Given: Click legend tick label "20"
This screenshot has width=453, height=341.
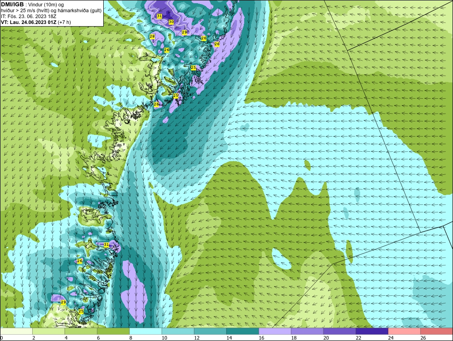Looking at the screenshot, I should click(x=326, y=338).
